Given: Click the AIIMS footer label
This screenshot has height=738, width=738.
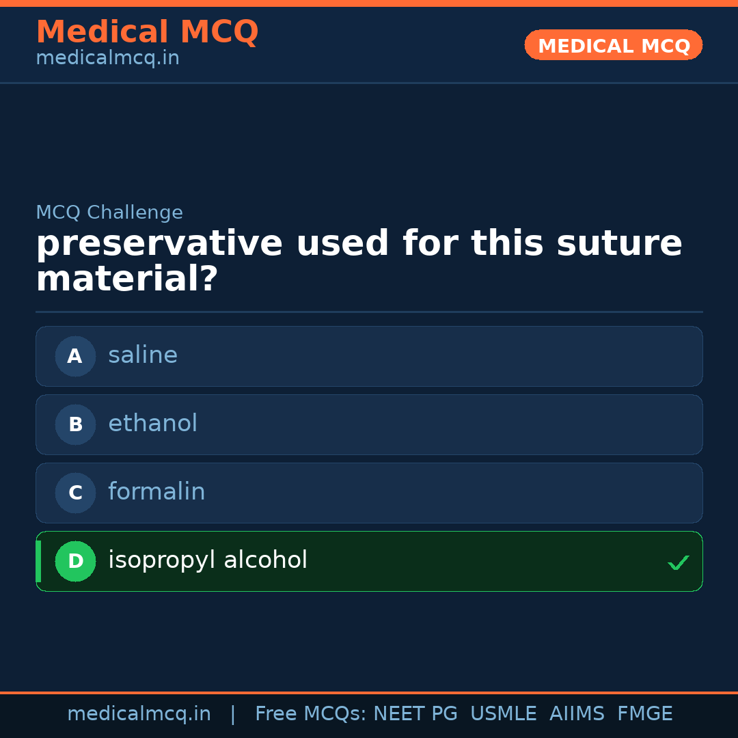Looking at the screenshot, I should pos(577,713).
